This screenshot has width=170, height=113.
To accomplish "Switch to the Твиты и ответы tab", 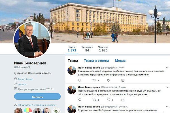I will click(x=96, y=60).
